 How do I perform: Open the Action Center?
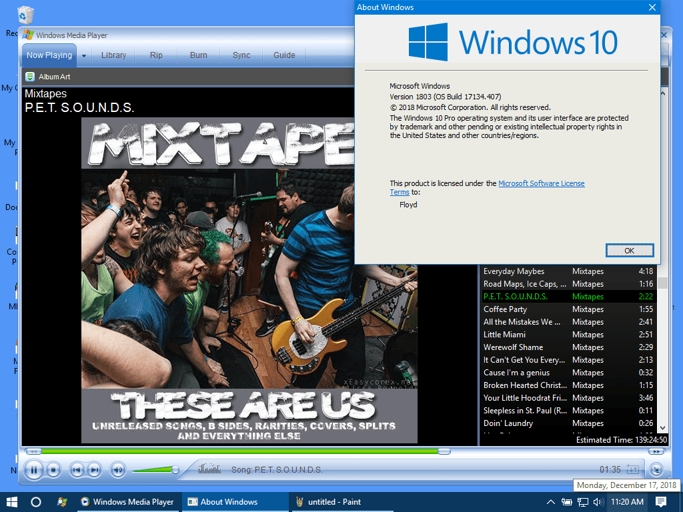coord(661,501)
